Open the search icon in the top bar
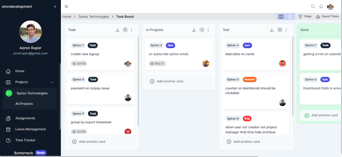The height and width of the screenshot is (157, 342). (x=313, y=6)
